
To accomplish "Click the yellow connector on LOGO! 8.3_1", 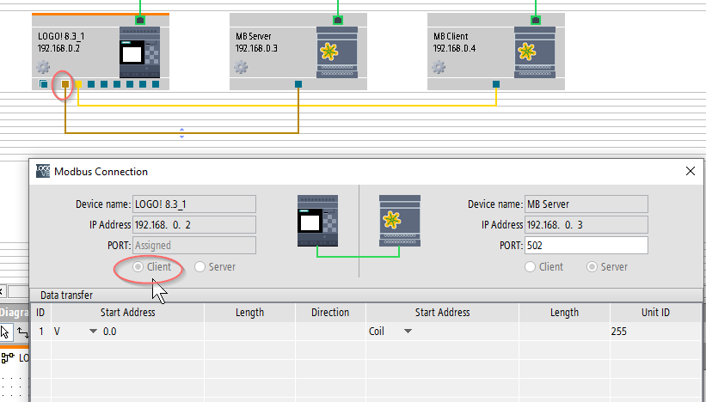I will coord(78,84).
